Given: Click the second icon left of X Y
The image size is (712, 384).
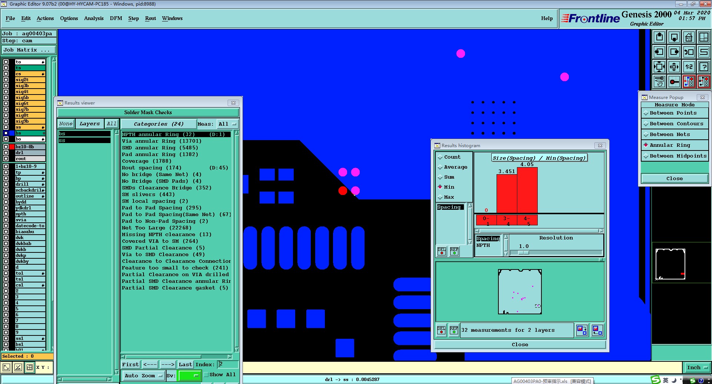Looking at the screenshot, I should click(x=18, y=367).
